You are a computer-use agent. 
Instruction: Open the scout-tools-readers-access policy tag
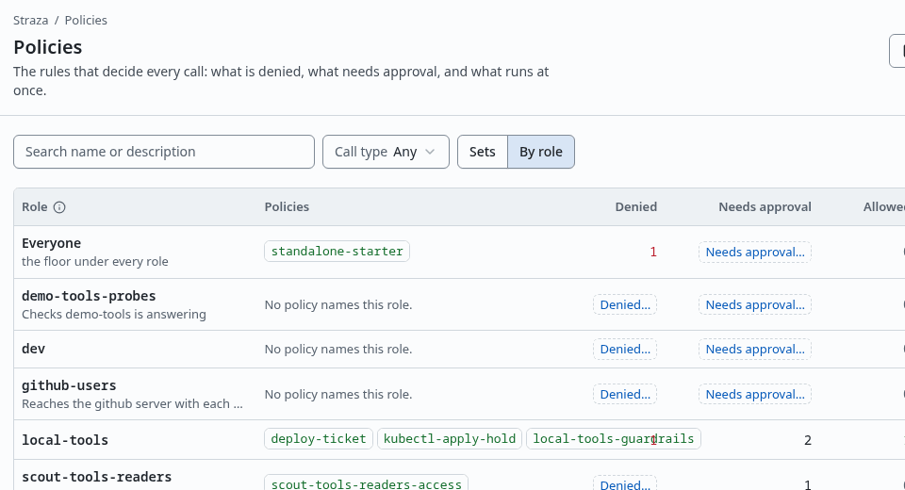click(x=366, y=483)
